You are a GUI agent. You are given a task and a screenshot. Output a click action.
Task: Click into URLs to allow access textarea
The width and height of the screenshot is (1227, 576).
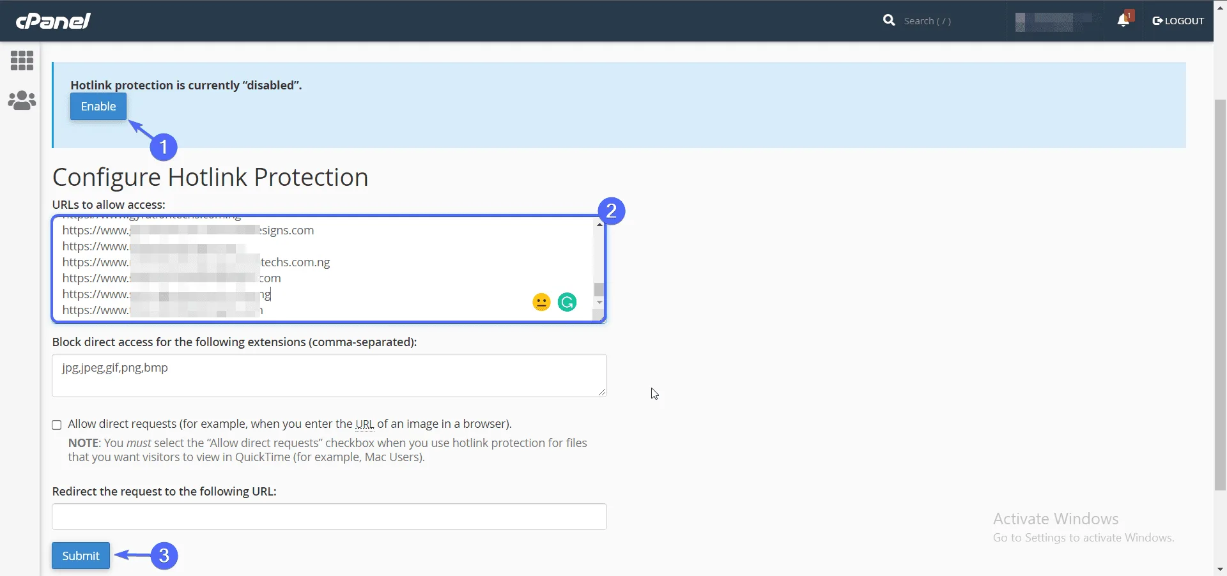pos(328,269)
